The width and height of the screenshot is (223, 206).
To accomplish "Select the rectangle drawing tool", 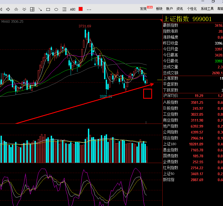I will [x=48, y=9].
